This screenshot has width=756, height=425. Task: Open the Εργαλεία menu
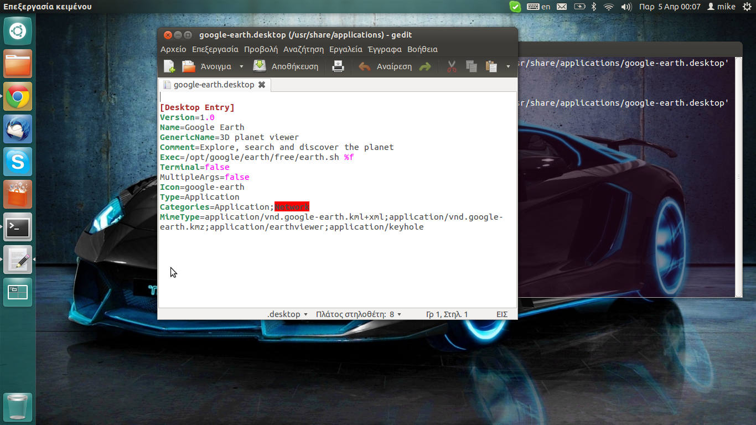click(345, 49)
